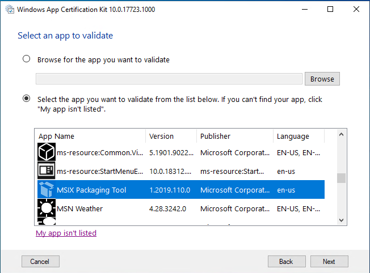This screenshot has height=273, width=370.
Task: Click the partially visible app icon below MSN Weather
Action: (47, 221)
